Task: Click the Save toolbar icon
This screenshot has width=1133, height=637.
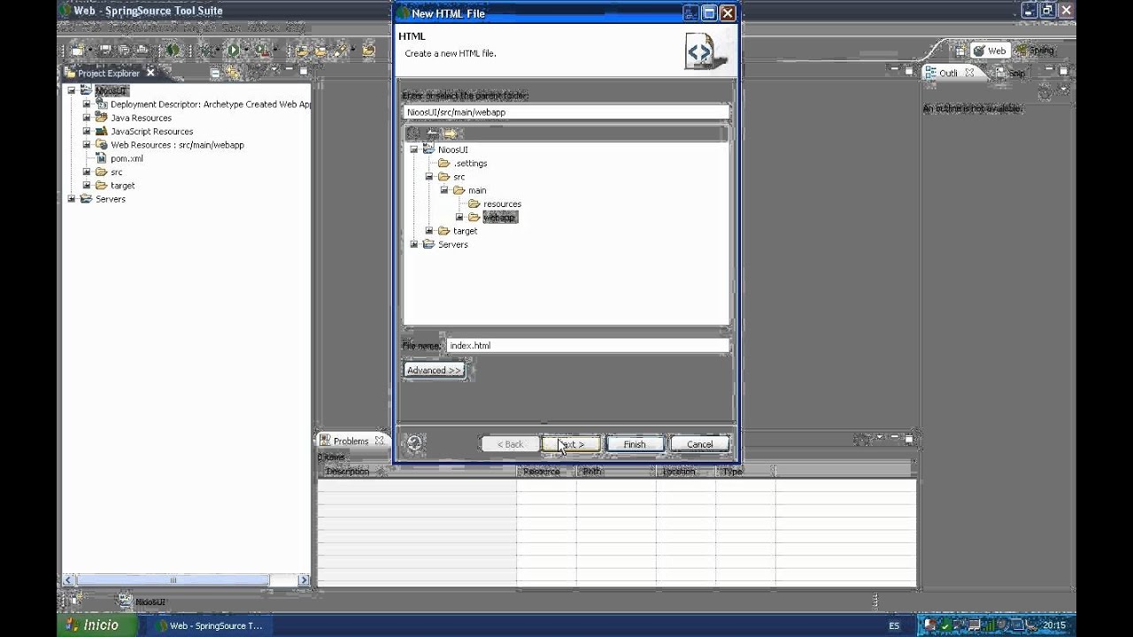Action: 105,50
